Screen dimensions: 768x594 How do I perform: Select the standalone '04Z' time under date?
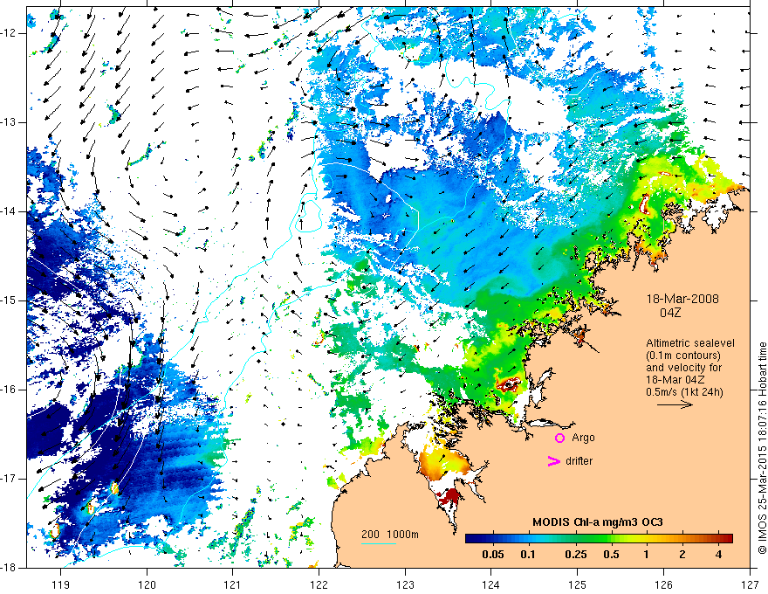670,313
